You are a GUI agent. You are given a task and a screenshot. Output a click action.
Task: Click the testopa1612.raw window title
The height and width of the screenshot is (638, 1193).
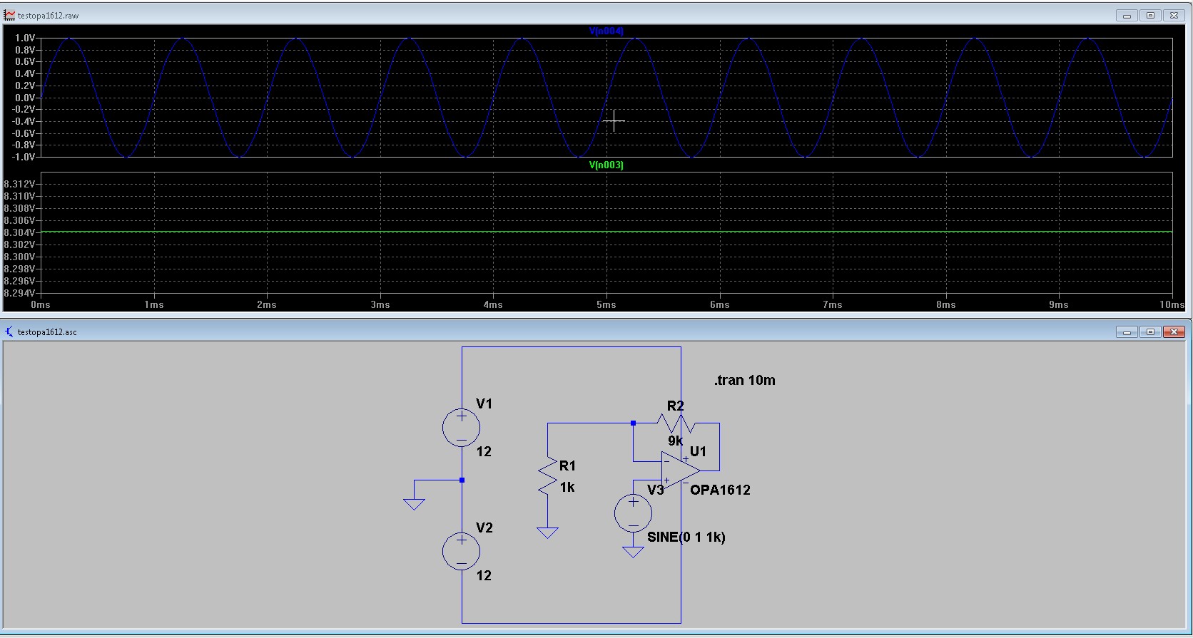48,16
